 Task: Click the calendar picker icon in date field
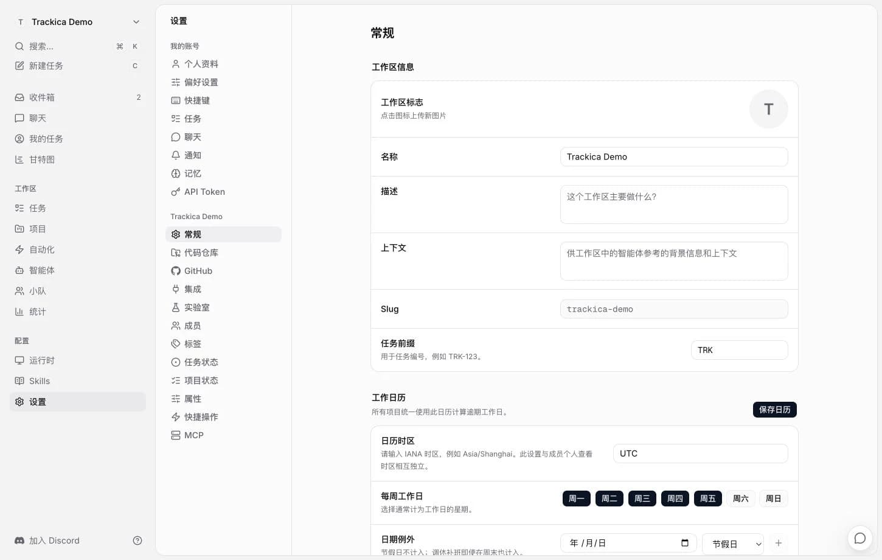[685, 543]
